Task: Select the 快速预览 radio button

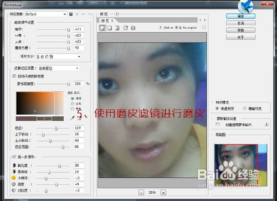Action: coord(217,109)
